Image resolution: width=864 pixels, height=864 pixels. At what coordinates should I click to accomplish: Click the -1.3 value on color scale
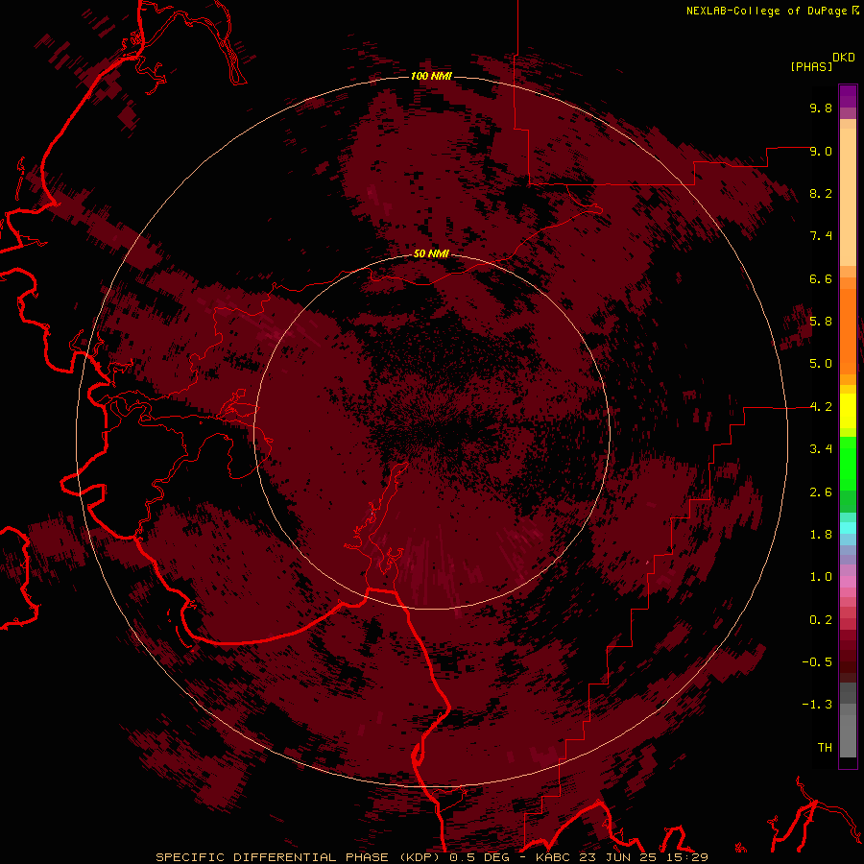817,705
